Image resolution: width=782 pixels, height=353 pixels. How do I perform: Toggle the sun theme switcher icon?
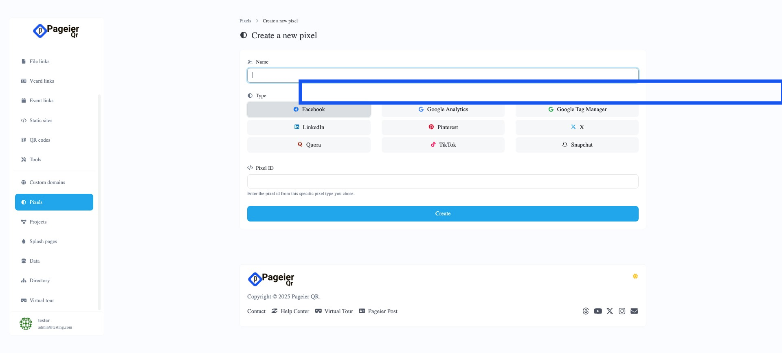pos(635,276)
